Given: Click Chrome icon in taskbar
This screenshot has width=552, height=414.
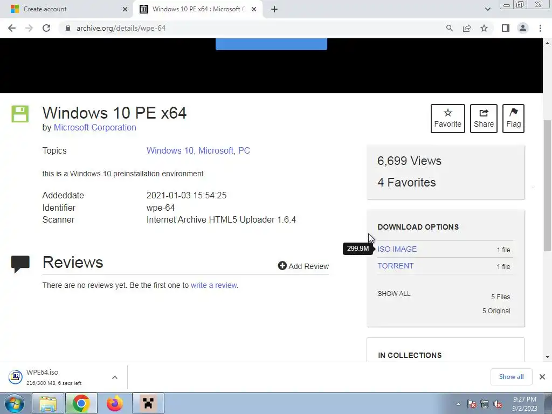Looking at the screenshot, I should [81, 403].
